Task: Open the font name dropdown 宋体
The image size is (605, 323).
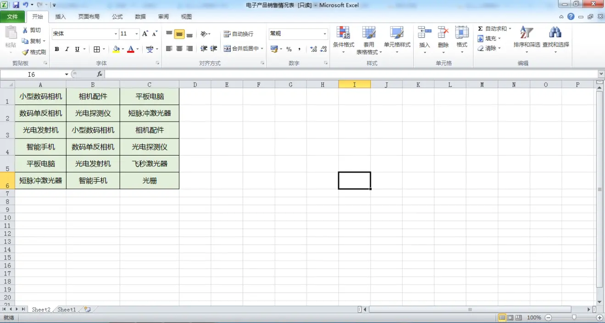Action: pyautogui.click(x=116, y=34)
